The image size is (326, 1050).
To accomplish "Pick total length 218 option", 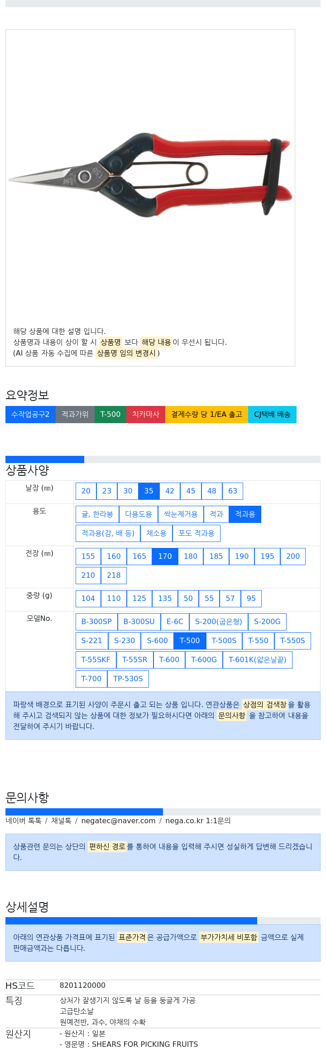I will click(114, 576).
